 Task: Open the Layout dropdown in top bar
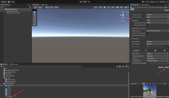(164, 2)
